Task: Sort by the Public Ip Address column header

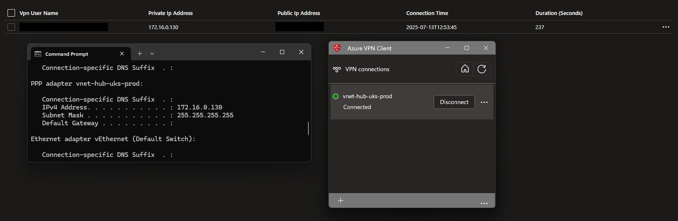Action: pyautogui.click(x=299, y=13)
